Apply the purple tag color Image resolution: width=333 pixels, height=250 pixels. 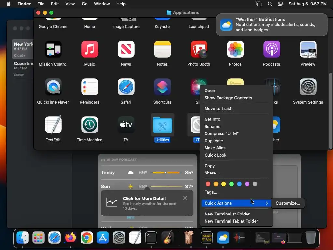(x=247, y=184)
